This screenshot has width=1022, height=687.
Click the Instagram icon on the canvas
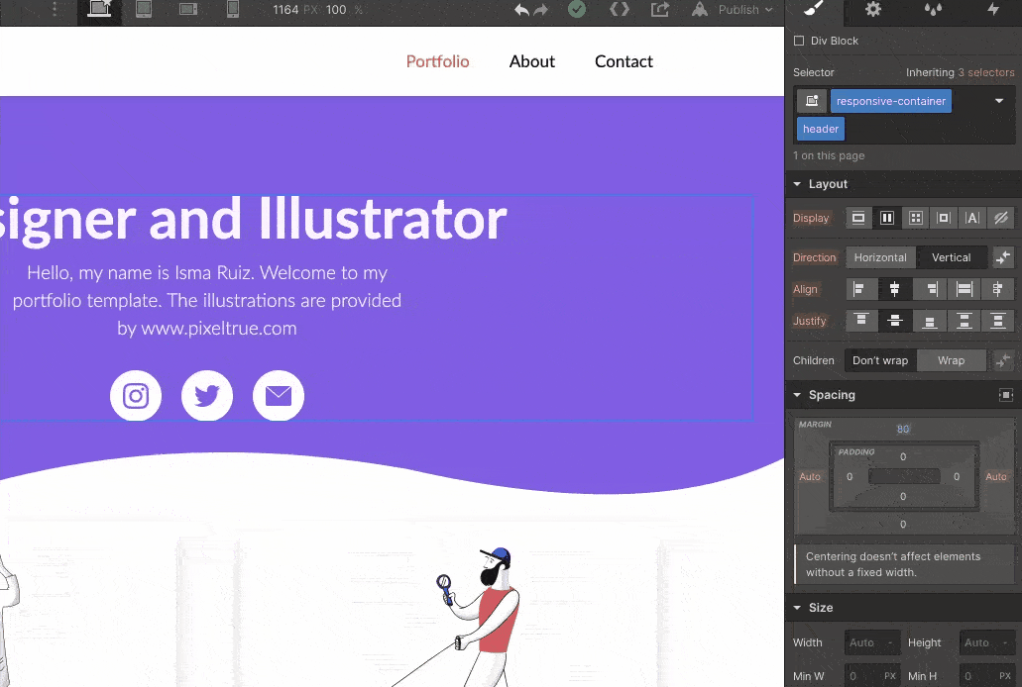point(136,395)
